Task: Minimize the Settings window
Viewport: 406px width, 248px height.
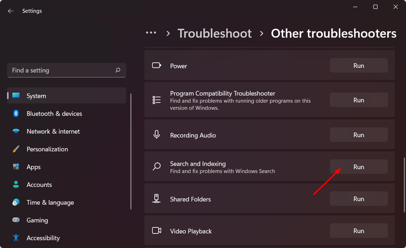Action: [x=355, y=7]
